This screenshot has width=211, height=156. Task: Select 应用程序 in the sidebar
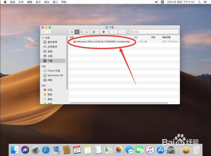pos(53,47)
